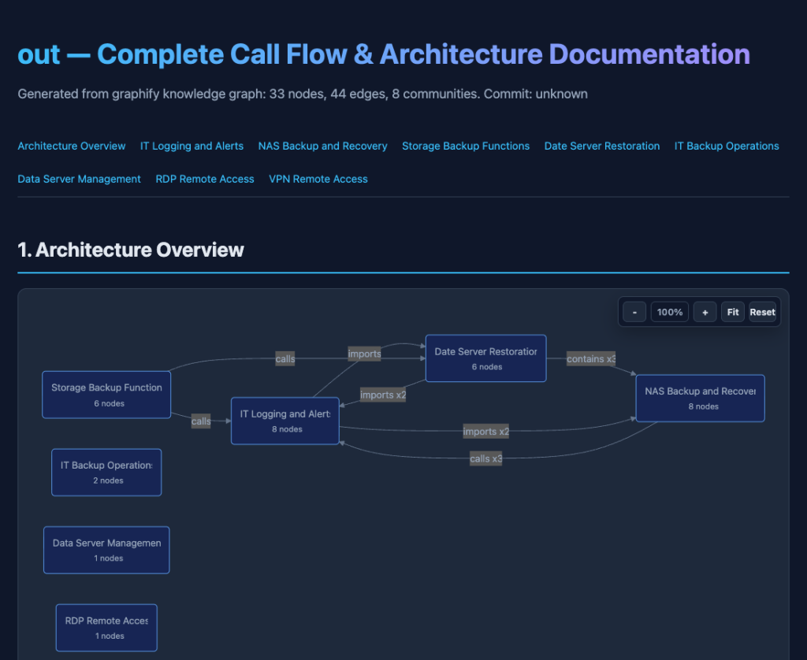This screenshot has width=807, height=660.
Task: Select the Date Server Restoration node
Action: (485, 358)
